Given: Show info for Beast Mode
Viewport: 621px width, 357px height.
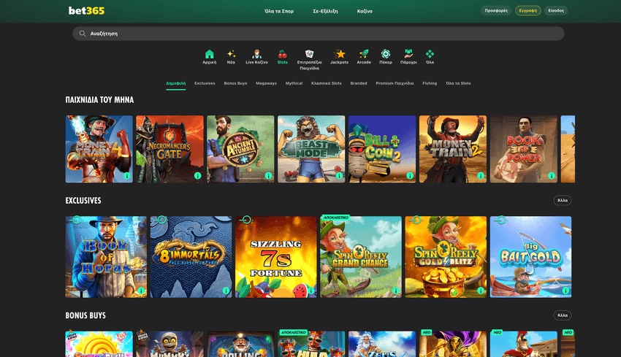Looking at the screenshot, I should (339, 176).
